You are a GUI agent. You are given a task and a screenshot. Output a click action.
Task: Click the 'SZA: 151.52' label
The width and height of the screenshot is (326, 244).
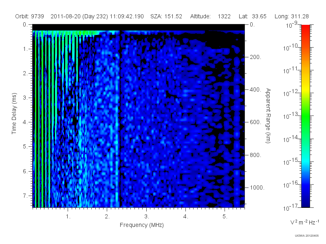click(166, 16)
